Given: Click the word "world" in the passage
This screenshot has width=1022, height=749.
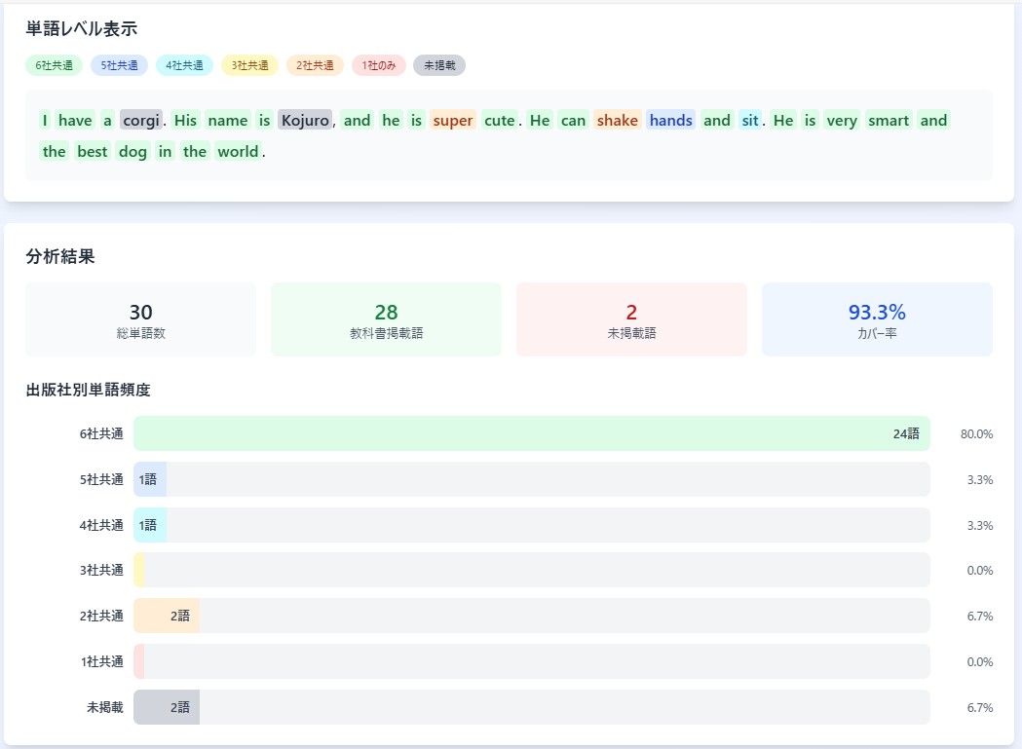Looking at the screenshot, I should [238, 152].
